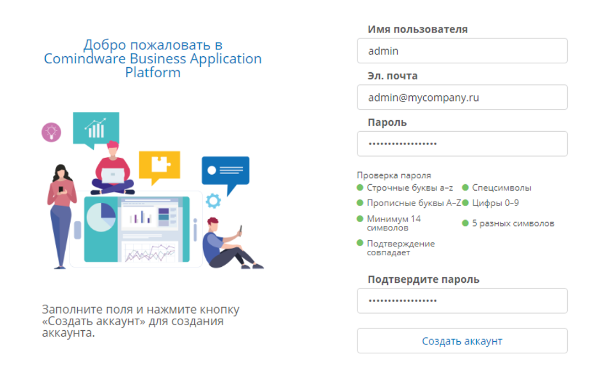Click the pink lightbulb icon in illustration
The width and height of the screenshot is (607, 371).
[51, 132]
